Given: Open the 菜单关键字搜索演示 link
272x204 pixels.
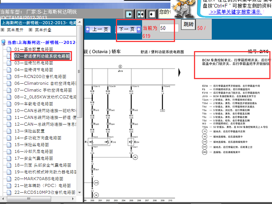Looking at the screenshot, I should (x=235, y=12).
